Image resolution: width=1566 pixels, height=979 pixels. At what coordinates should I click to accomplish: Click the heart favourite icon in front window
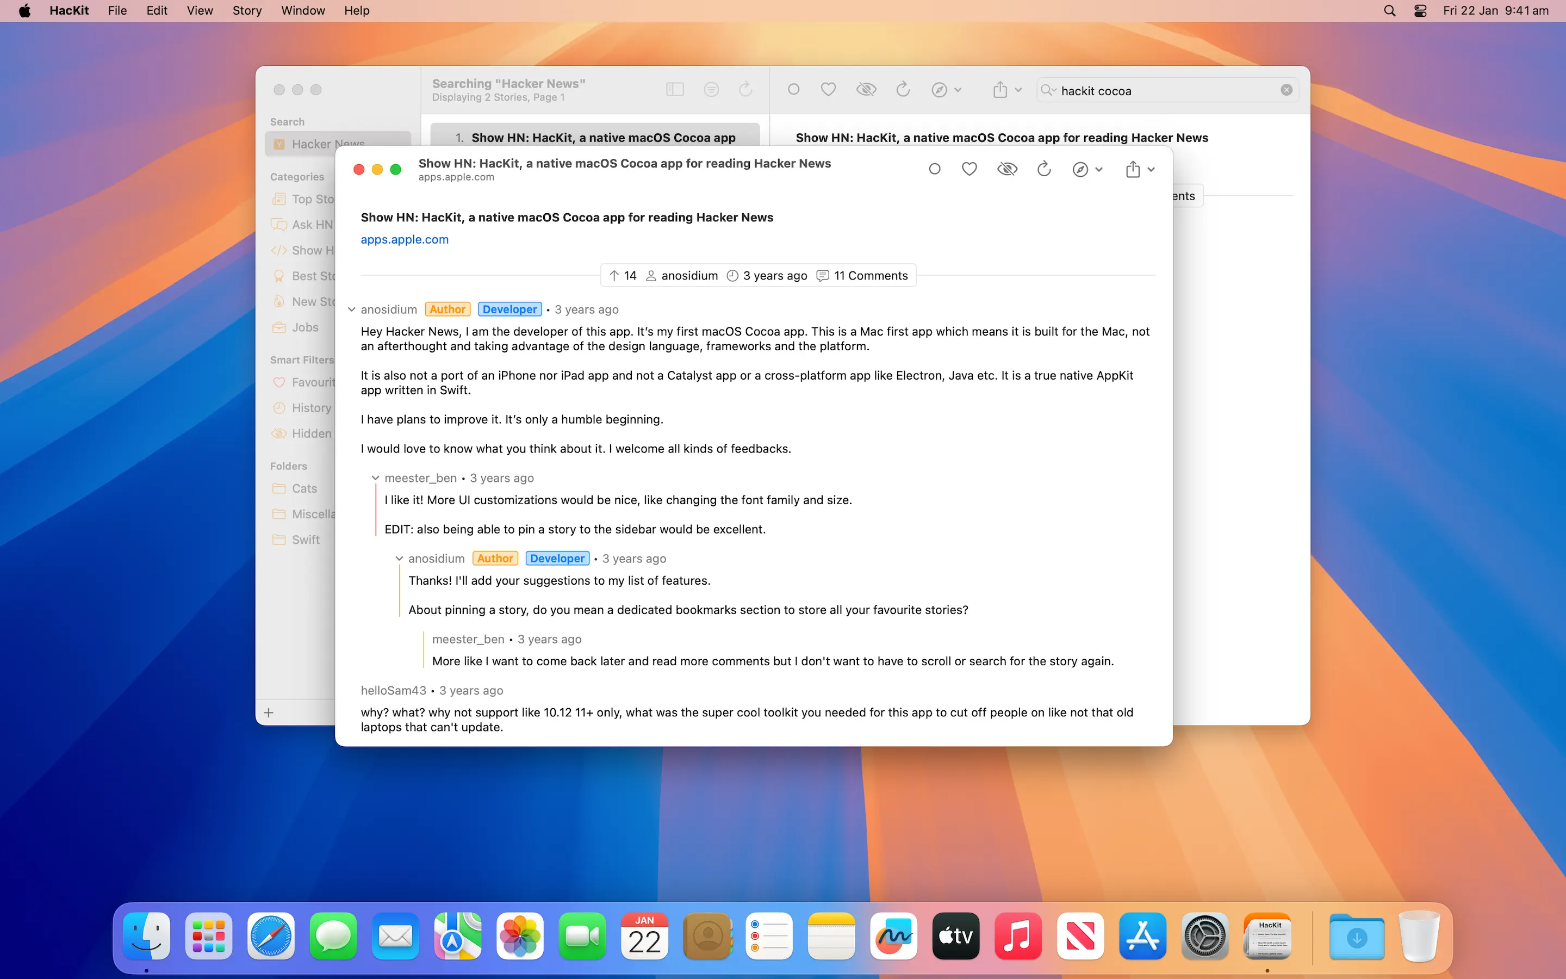click(x=969, y=169)
